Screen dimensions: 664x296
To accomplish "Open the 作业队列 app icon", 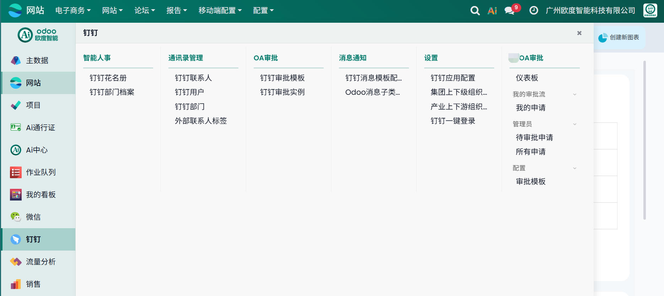I will [x=16, y=172].
